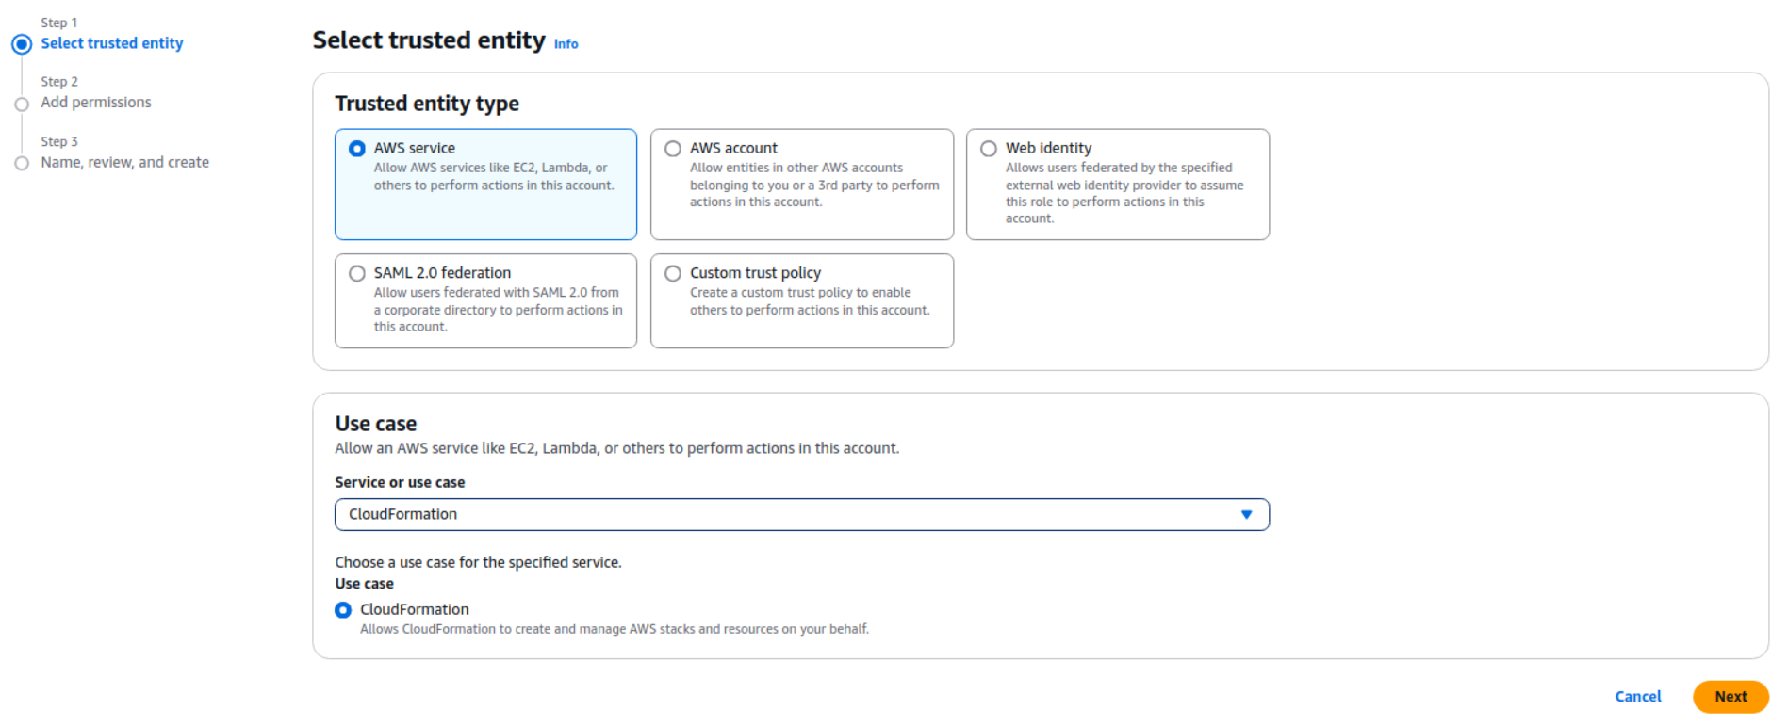
Task: Click the AWS account card description text
Action: click(813, 185)
